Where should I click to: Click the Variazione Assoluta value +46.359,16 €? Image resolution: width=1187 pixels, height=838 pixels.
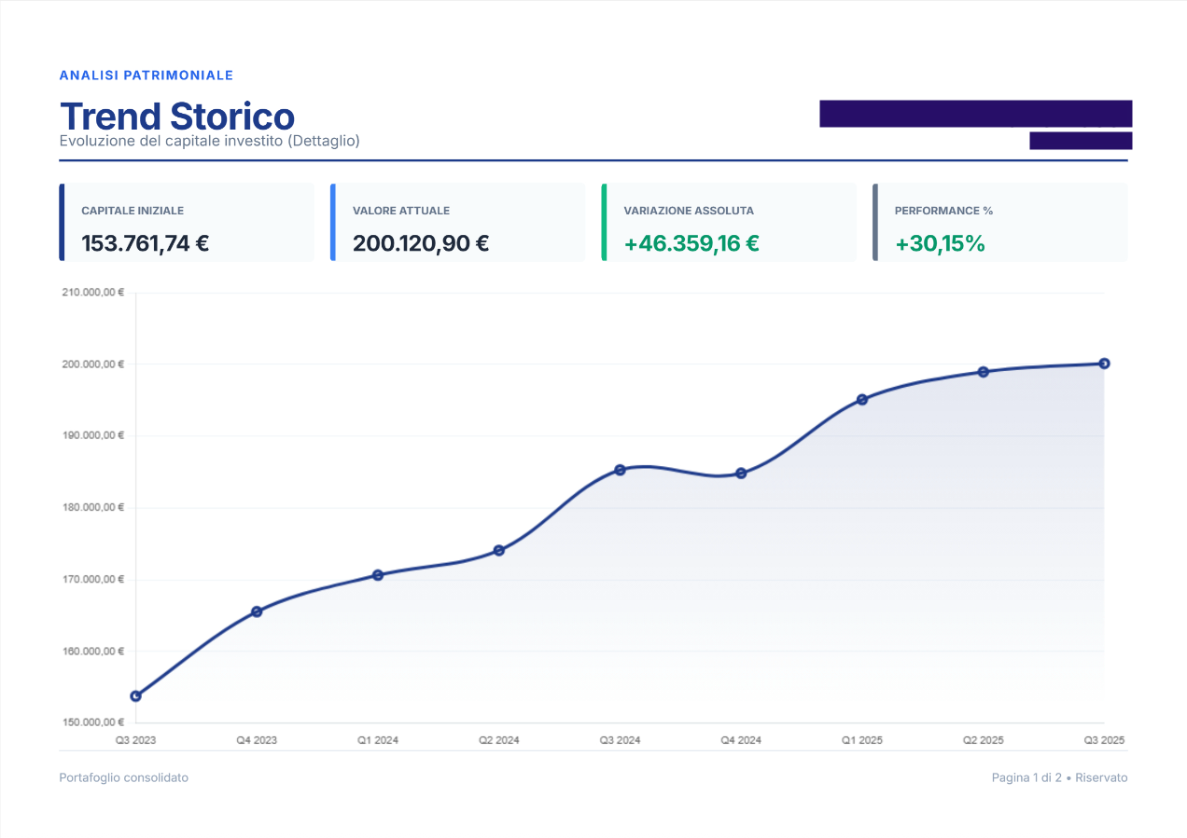pyautogui.click(x=691, y=243)
